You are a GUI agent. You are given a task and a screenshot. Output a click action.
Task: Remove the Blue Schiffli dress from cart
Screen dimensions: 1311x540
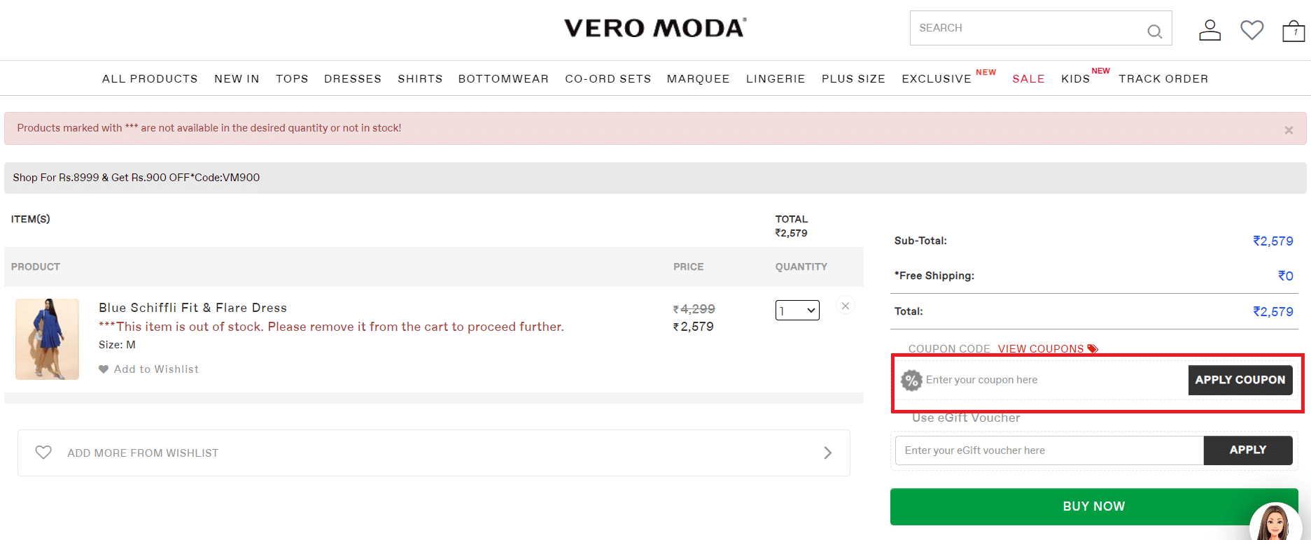(x=846, y=306)
